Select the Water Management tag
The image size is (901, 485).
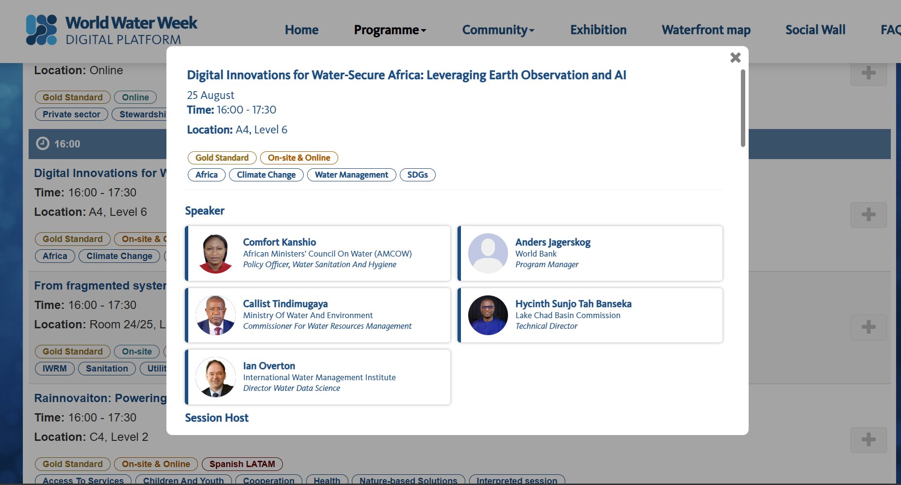tap(351, 175)
